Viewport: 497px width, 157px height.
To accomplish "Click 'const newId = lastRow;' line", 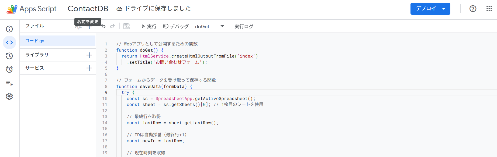I will 156,141.
